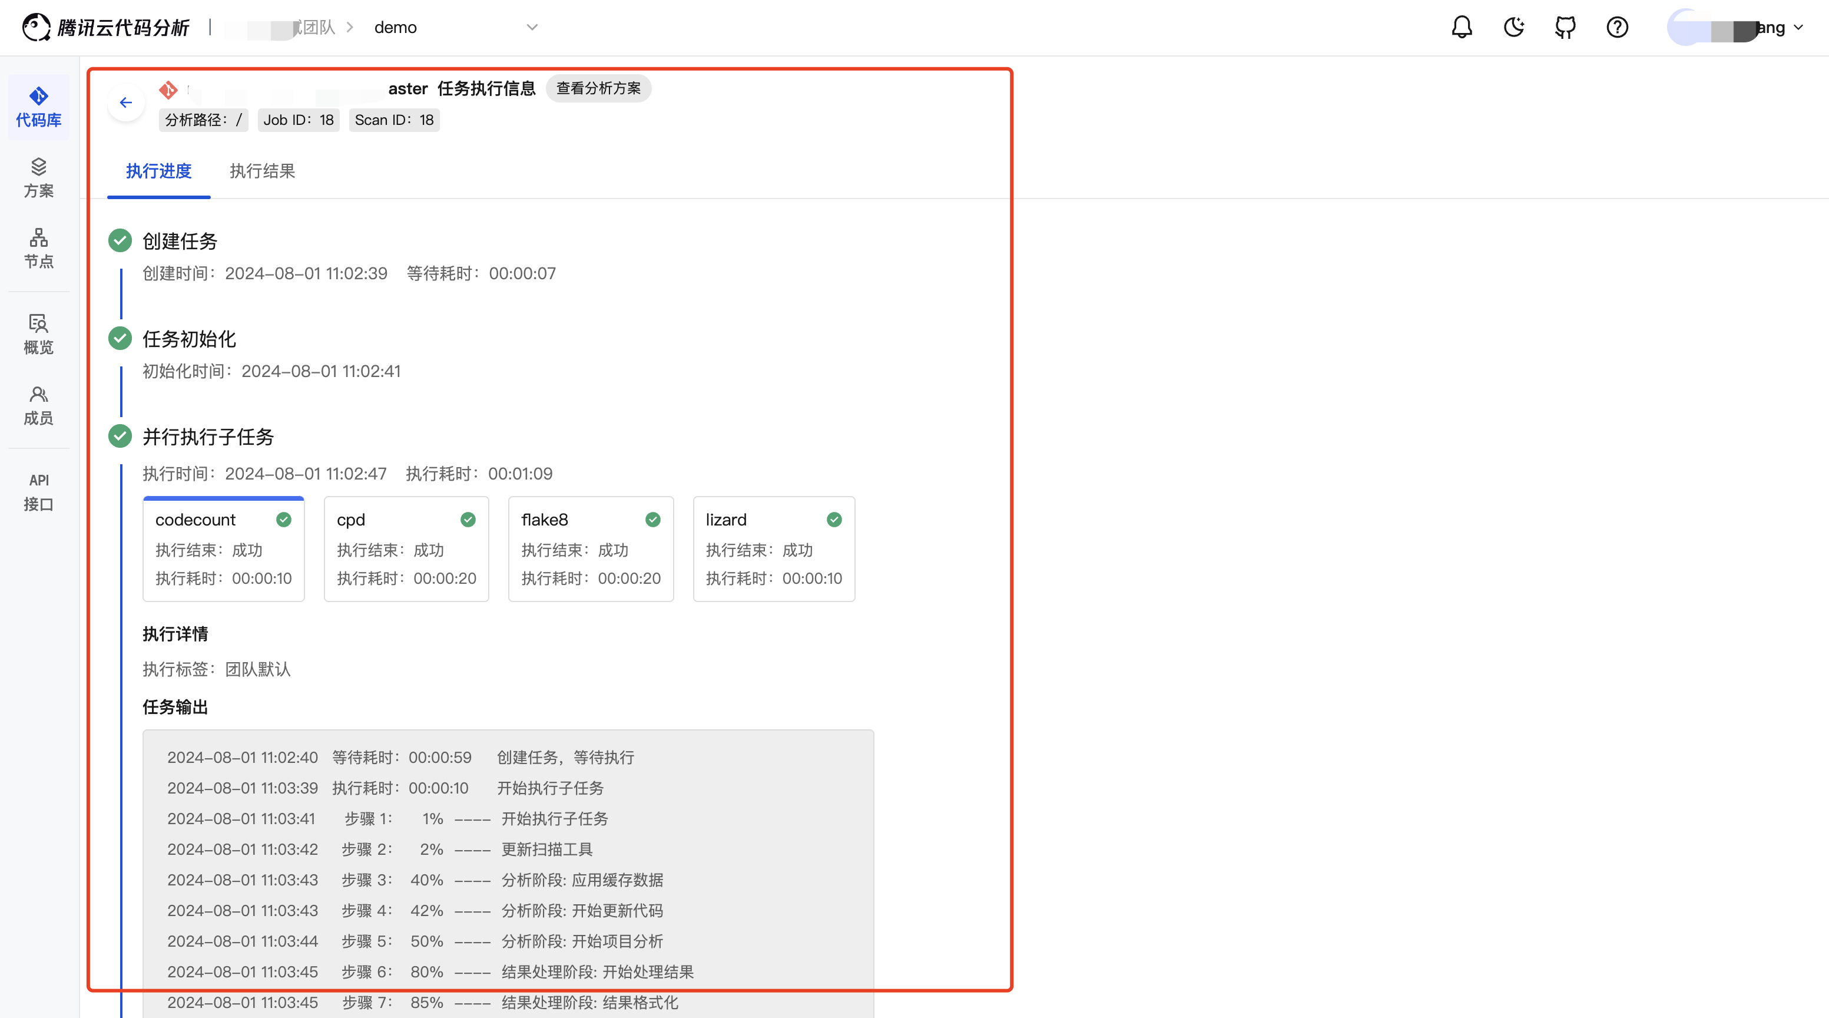The image size is (1829, 1018).
Task: Click the 等待耗时: 00:00:07 text
Action: tap(481, 273)
